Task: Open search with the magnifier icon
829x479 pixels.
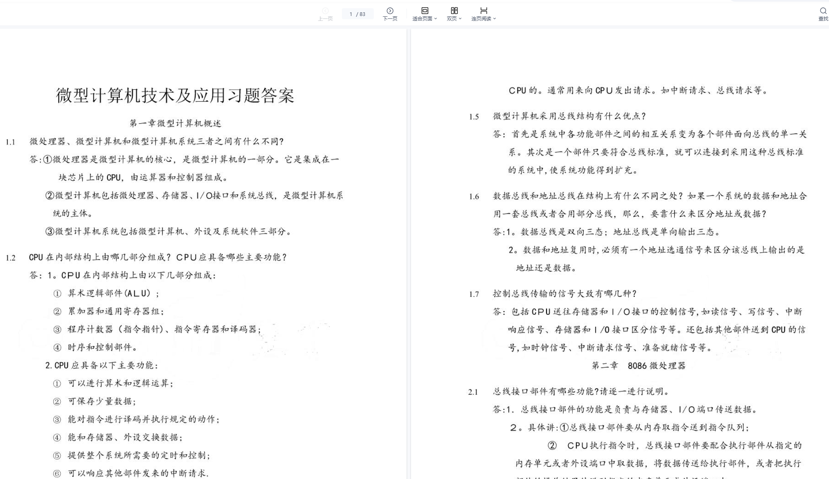Action: pos(823,11)
